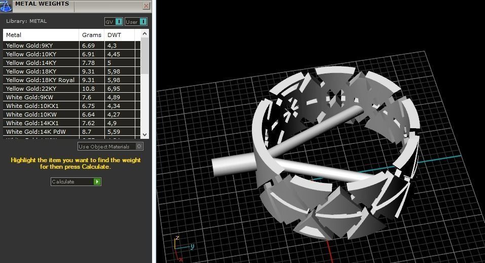The image size is (485, 263).
Task: Click the 6,95 DWT value
Action: (114, 89)
